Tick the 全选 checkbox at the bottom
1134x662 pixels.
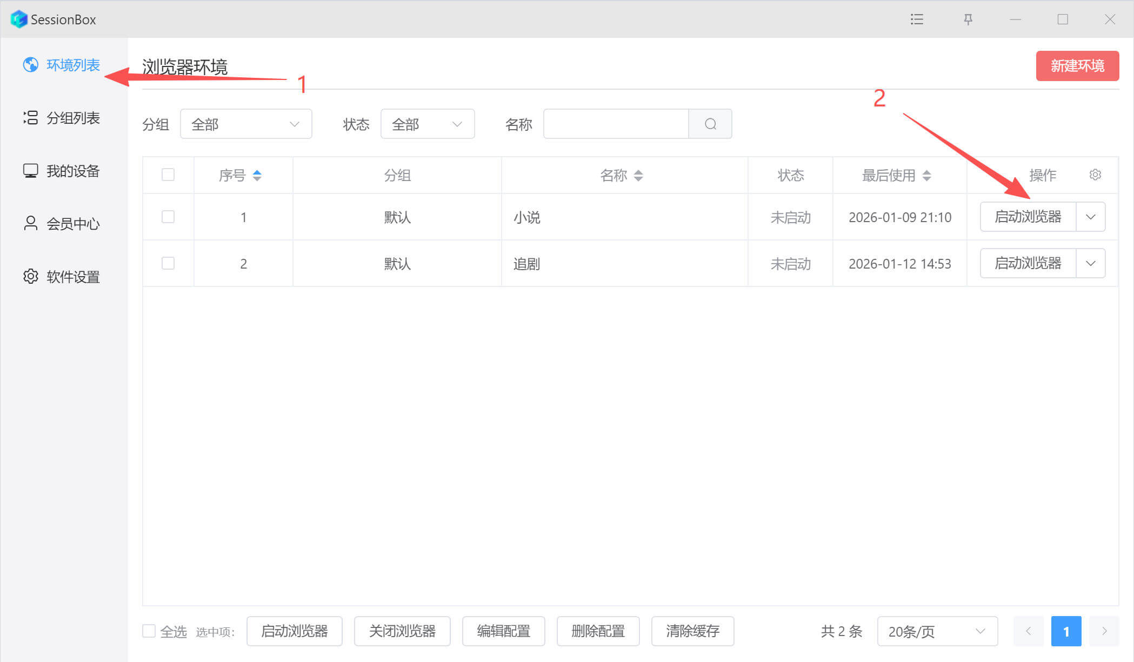[x=149, y=631]
